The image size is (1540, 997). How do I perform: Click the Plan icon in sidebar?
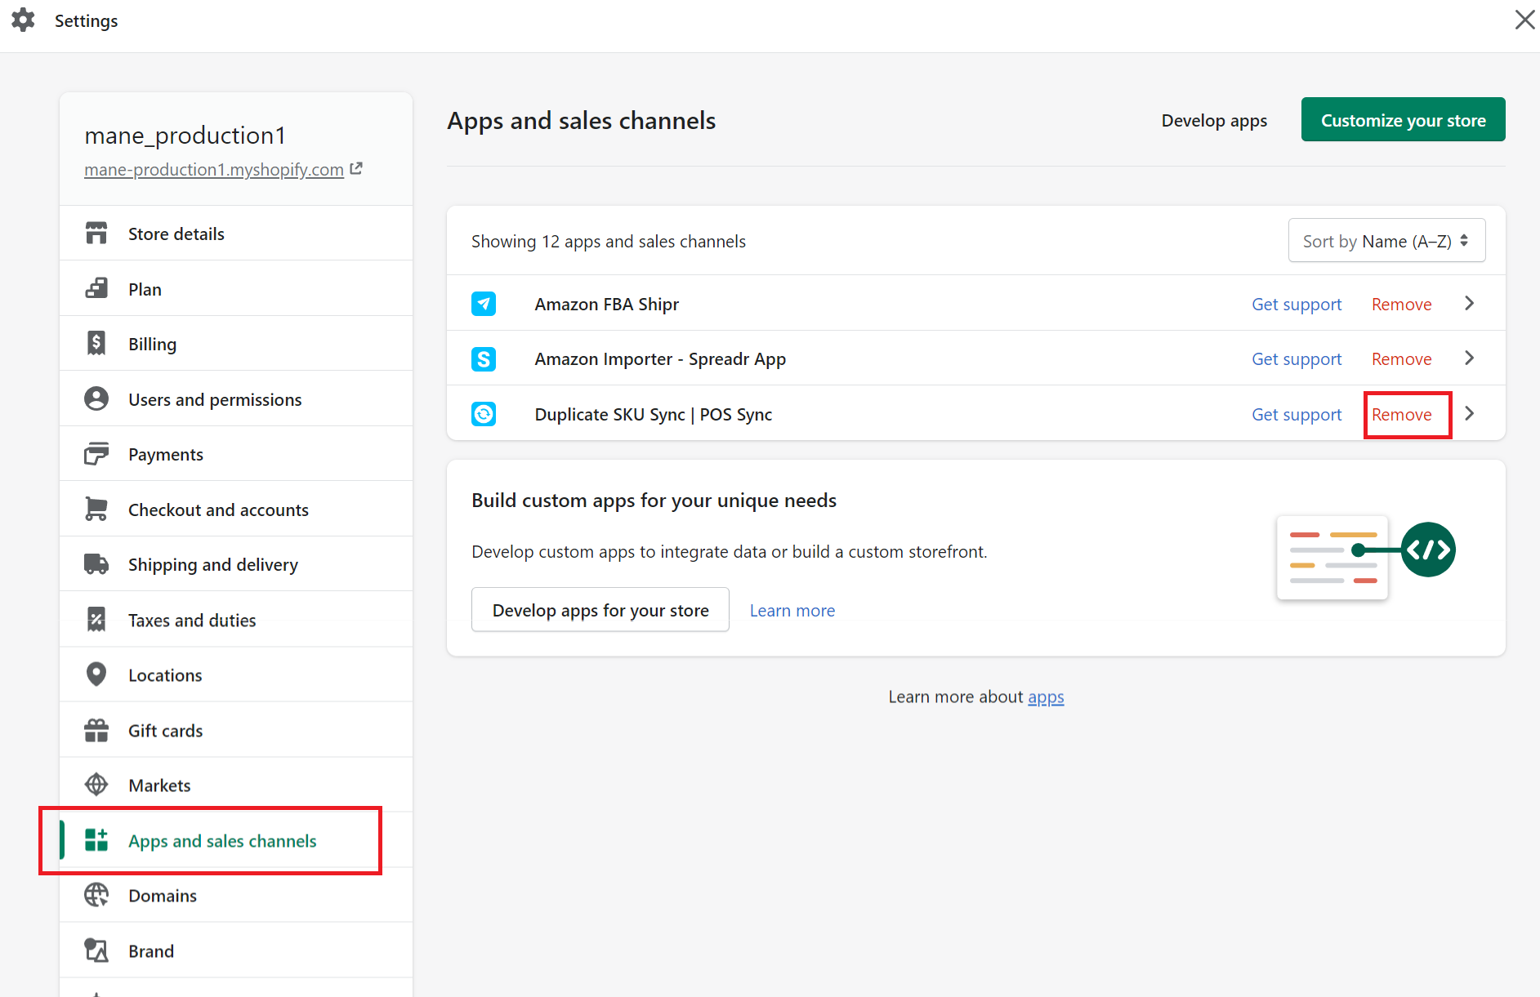tap(96, 288)
